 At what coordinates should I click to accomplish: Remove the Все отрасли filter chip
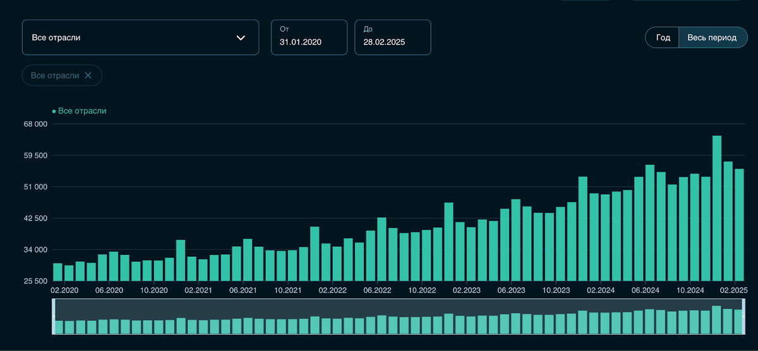[88, 75]
